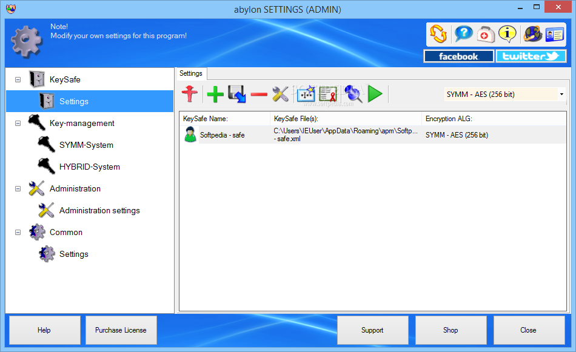Screen dimensions: 576x352
Task: Click the abylon app icon in title bar
Action: tap(11, 9)
